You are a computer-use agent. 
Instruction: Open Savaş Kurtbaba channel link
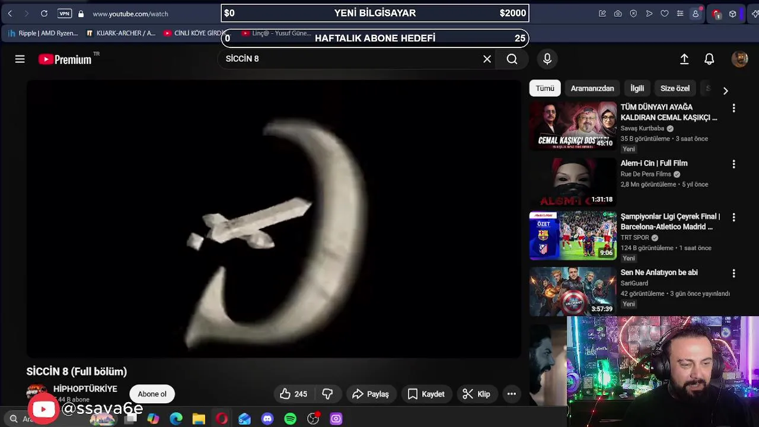click(642, 128)
